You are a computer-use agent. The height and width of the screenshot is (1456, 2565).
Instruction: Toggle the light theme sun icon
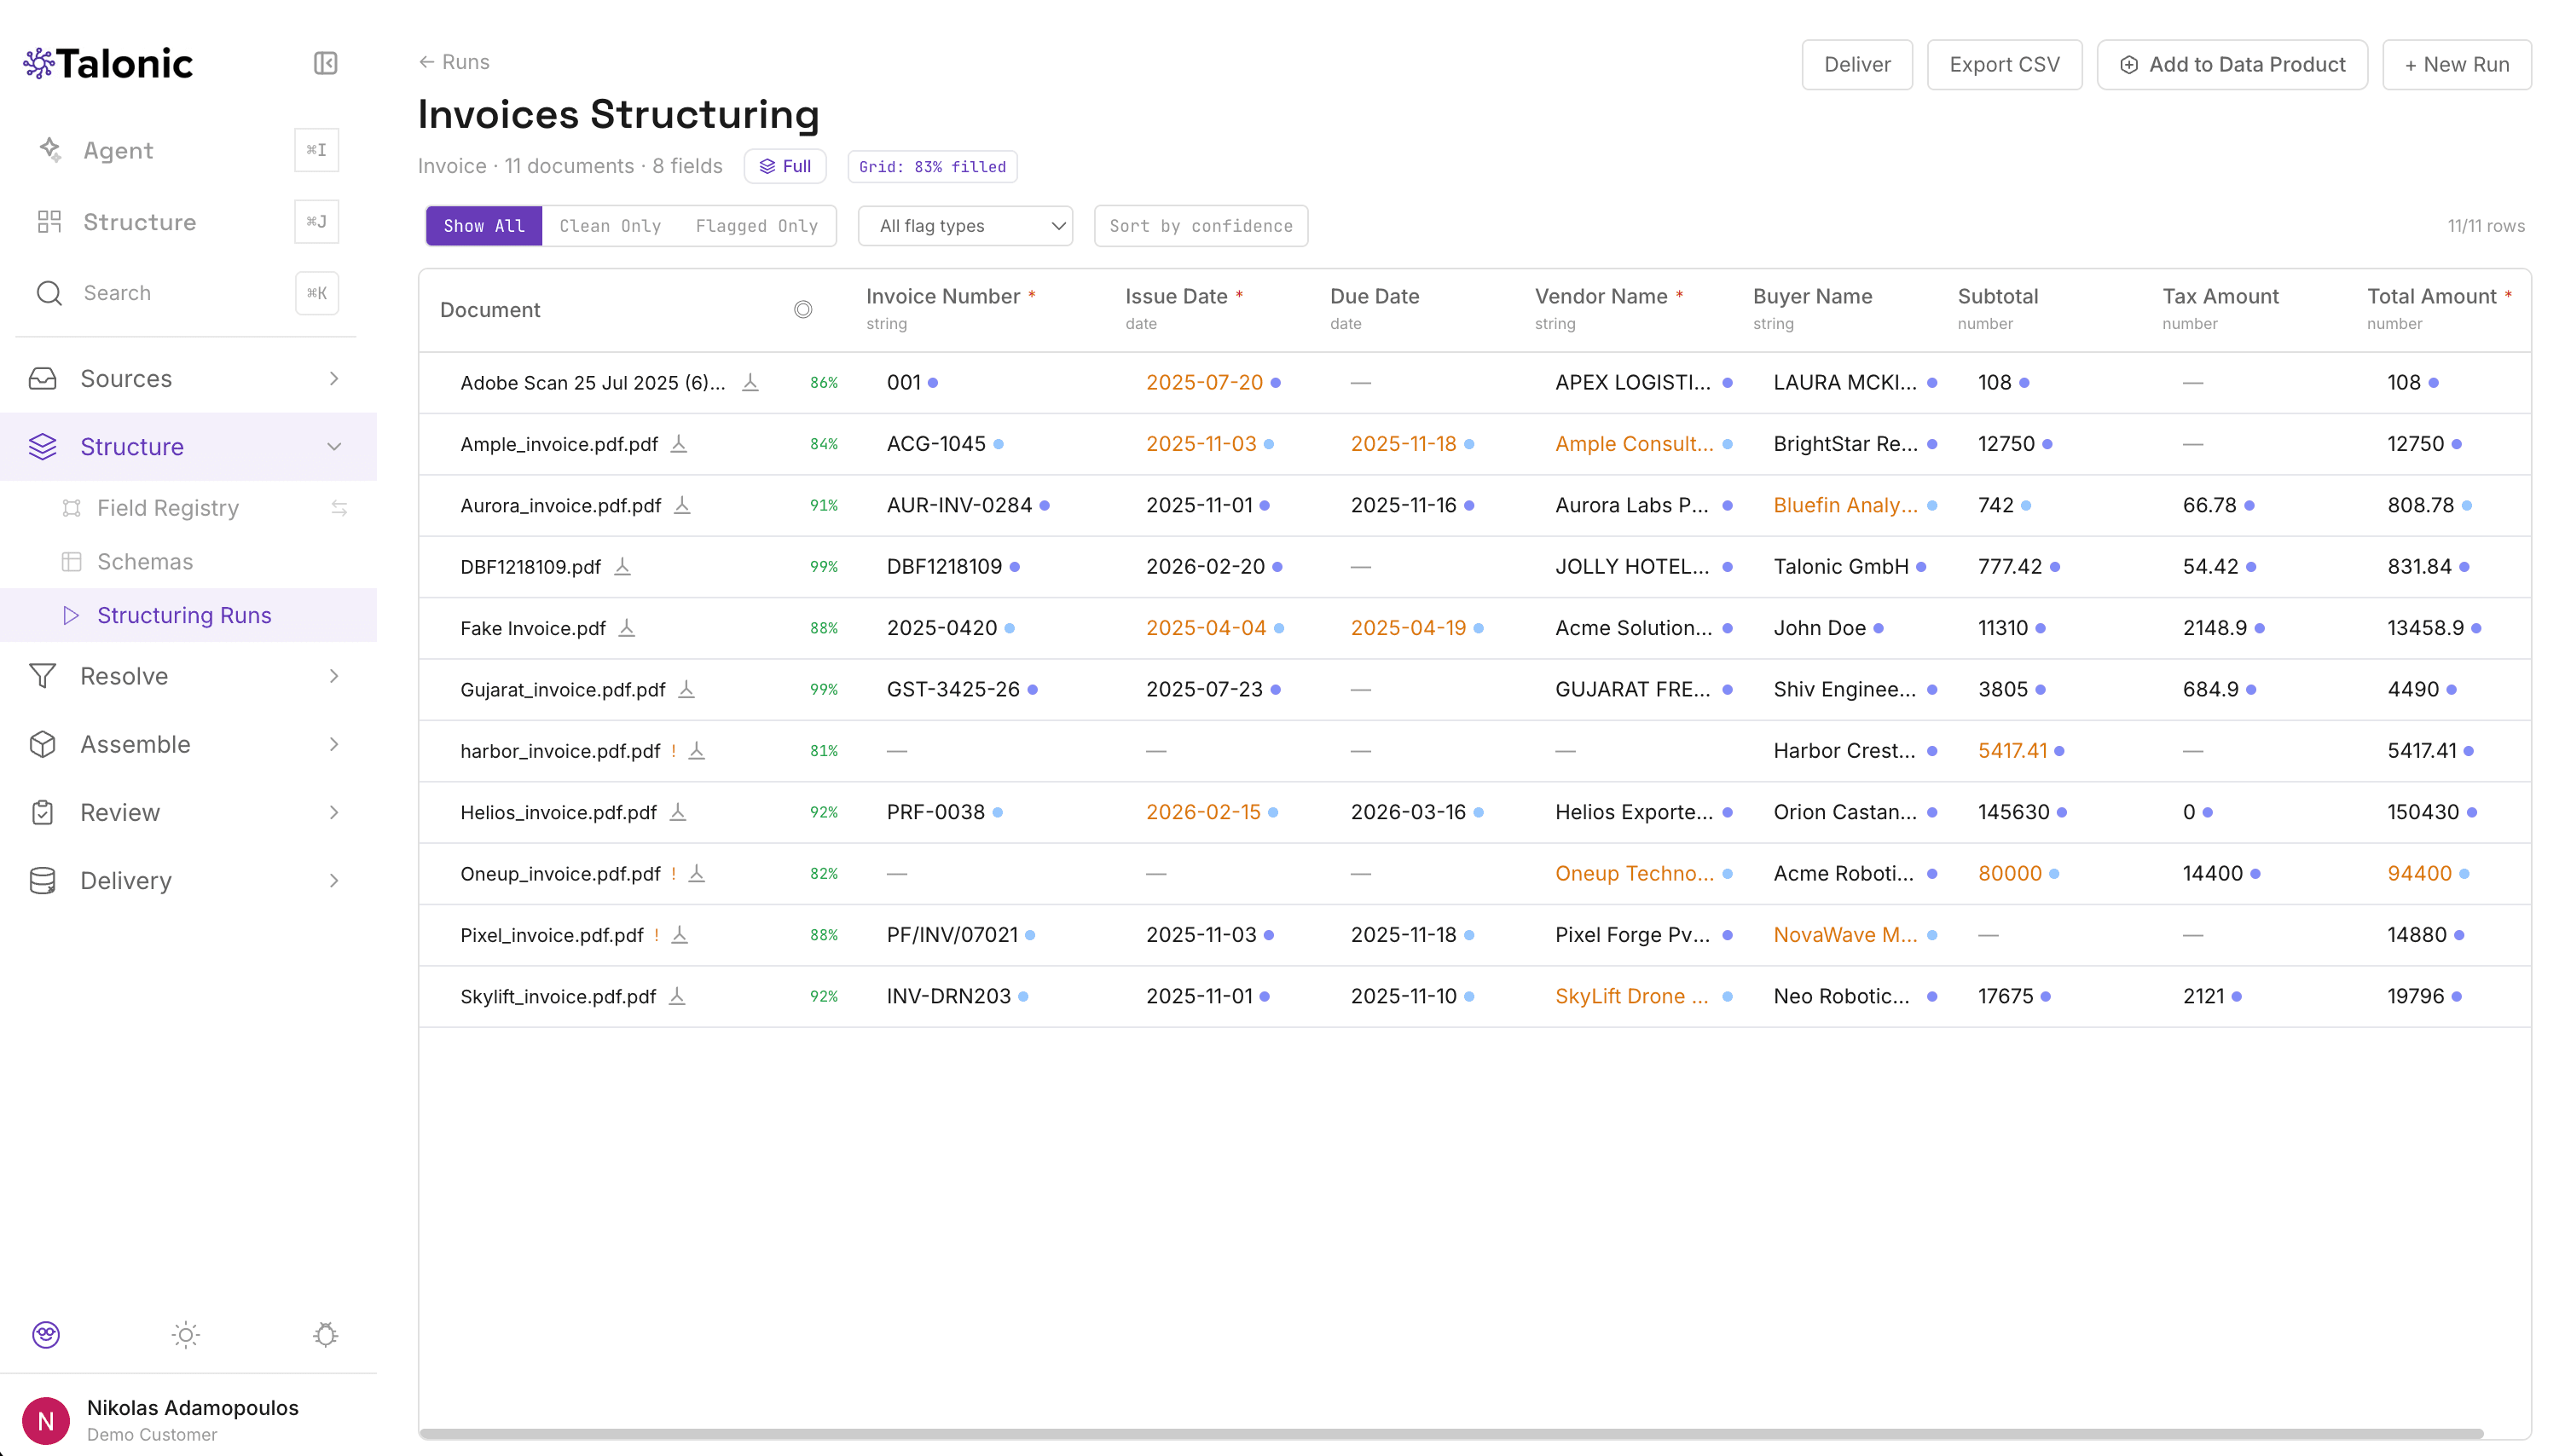click(186, 1334)
